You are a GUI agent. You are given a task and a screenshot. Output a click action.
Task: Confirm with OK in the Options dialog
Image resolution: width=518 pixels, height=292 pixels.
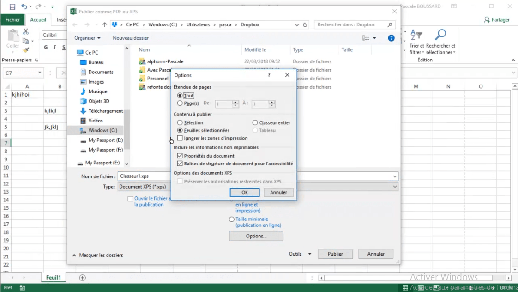[x=244, y=192]
